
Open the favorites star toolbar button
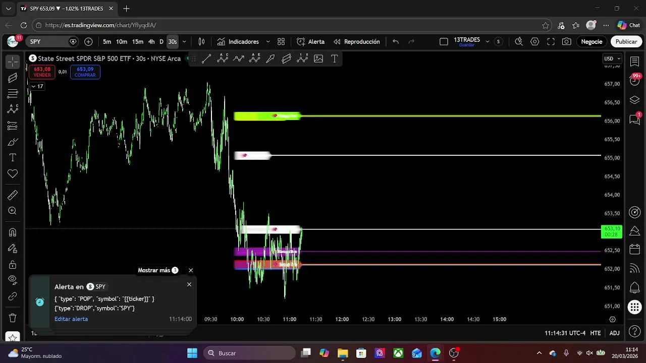(x=13, y=337)
